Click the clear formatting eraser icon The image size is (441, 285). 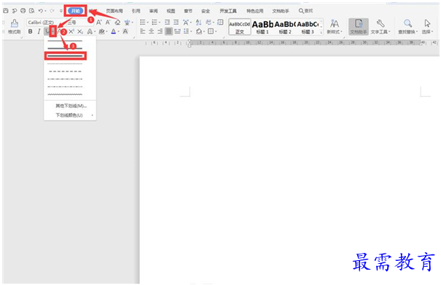click(117, 22)
